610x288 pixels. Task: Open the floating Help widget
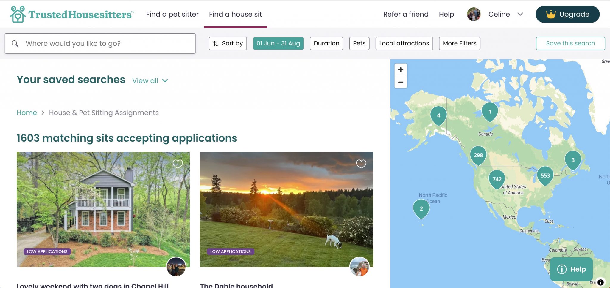pos(571,269)
